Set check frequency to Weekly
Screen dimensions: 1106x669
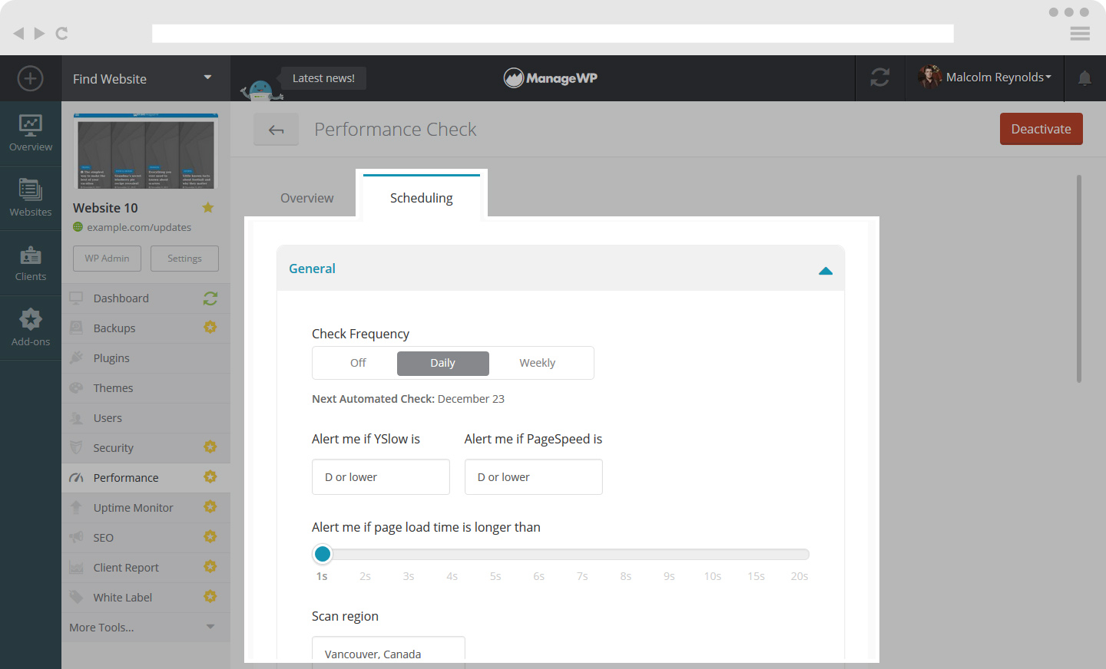[538, 363]
